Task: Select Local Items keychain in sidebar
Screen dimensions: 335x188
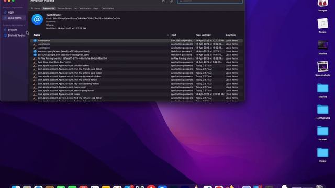Action: pos(15,18)
